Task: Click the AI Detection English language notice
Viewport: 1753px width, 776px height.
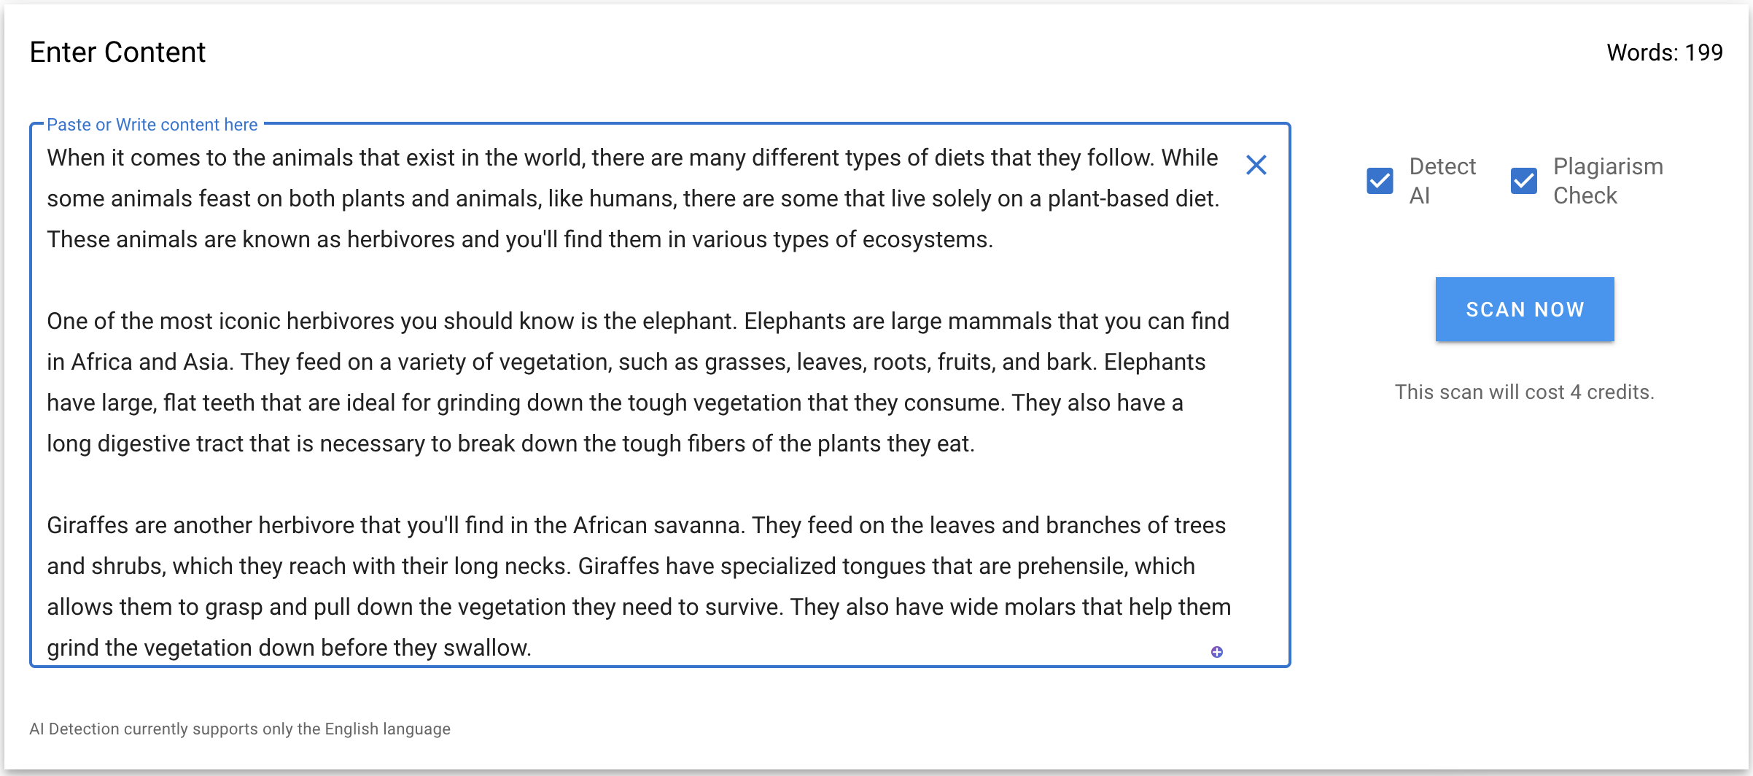Action: pyautogui.click(x=240, y=729)
